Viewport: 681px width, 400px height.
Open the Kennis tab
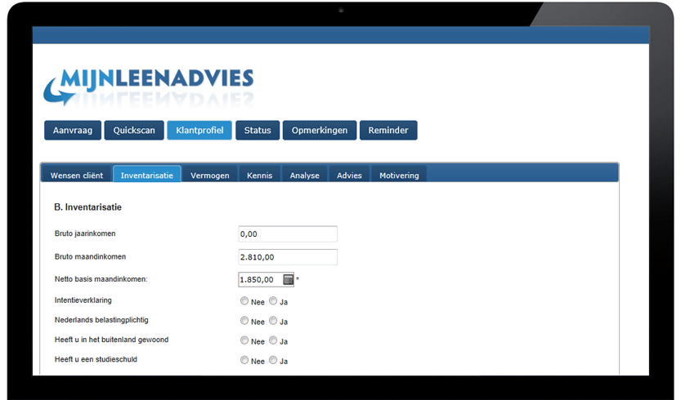pyautogui.click(x=260, y=175)
